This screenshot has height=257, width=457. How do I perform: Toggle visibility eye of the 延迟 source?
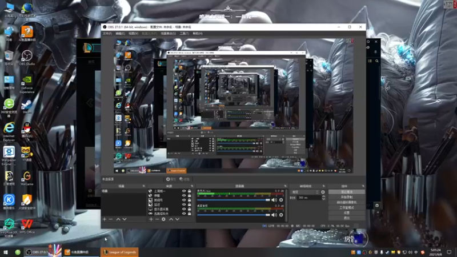tap(183, 204)
